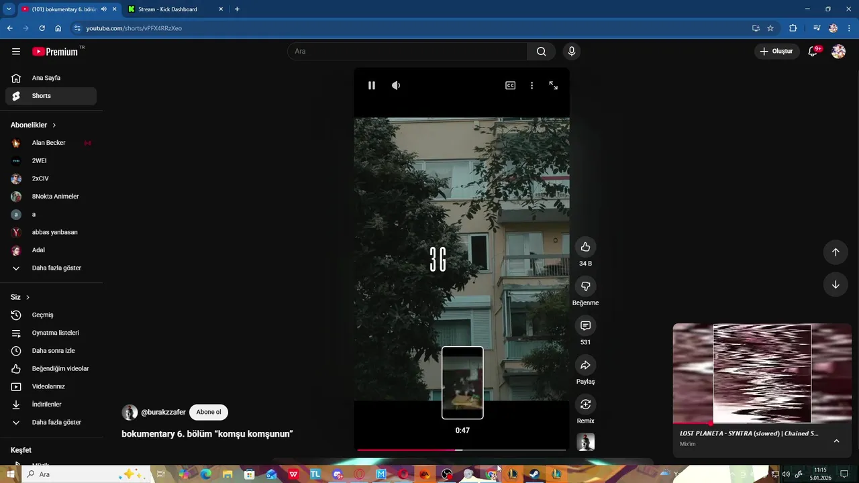Open Geçmiş watch history
Viewport: 859px width, 483px height.
point(51,315)
